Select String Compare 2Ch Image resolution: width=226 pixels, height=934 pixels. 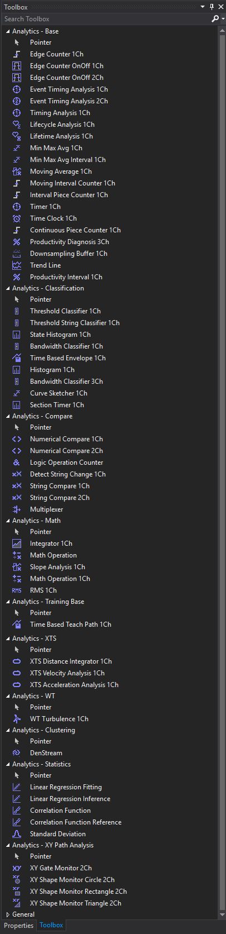(x=60, y=498)
